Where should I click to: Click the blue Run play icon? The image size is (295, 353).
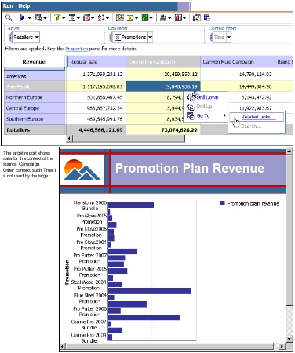22,18
